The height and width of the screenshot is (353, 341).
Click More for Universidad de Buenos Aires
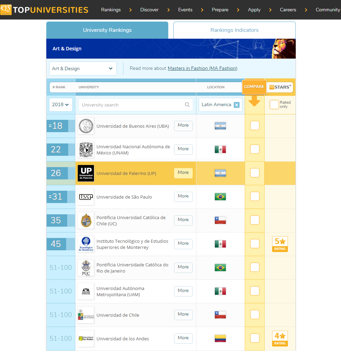[183, 125]
